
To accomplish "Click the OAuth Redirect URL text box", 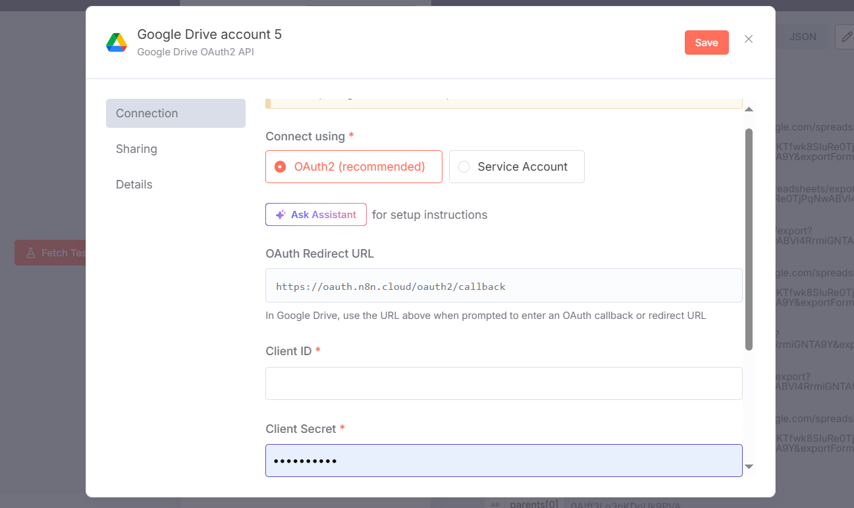I will [504, 286].
